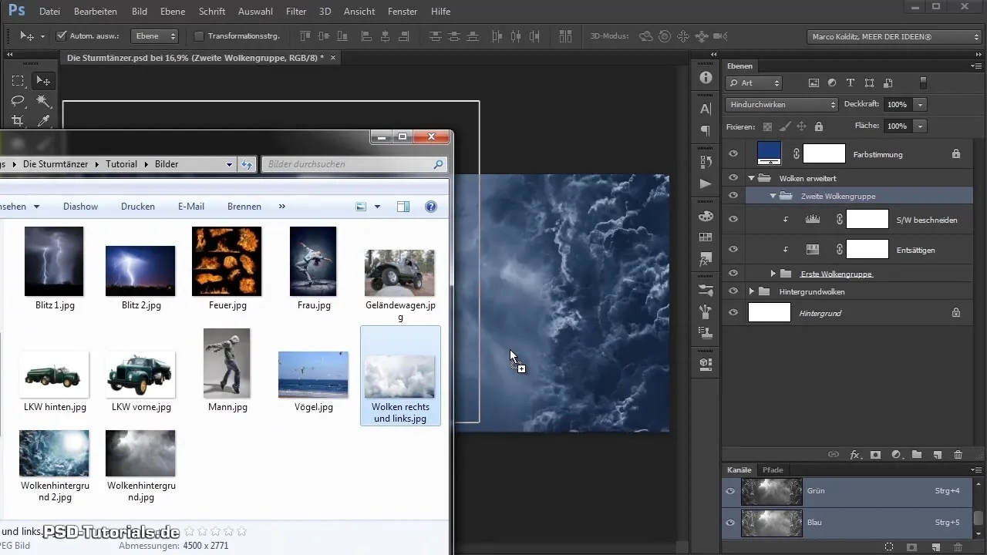Open Fläche fill dropdown arrow
987x555 pixels.
coord(921,126)
